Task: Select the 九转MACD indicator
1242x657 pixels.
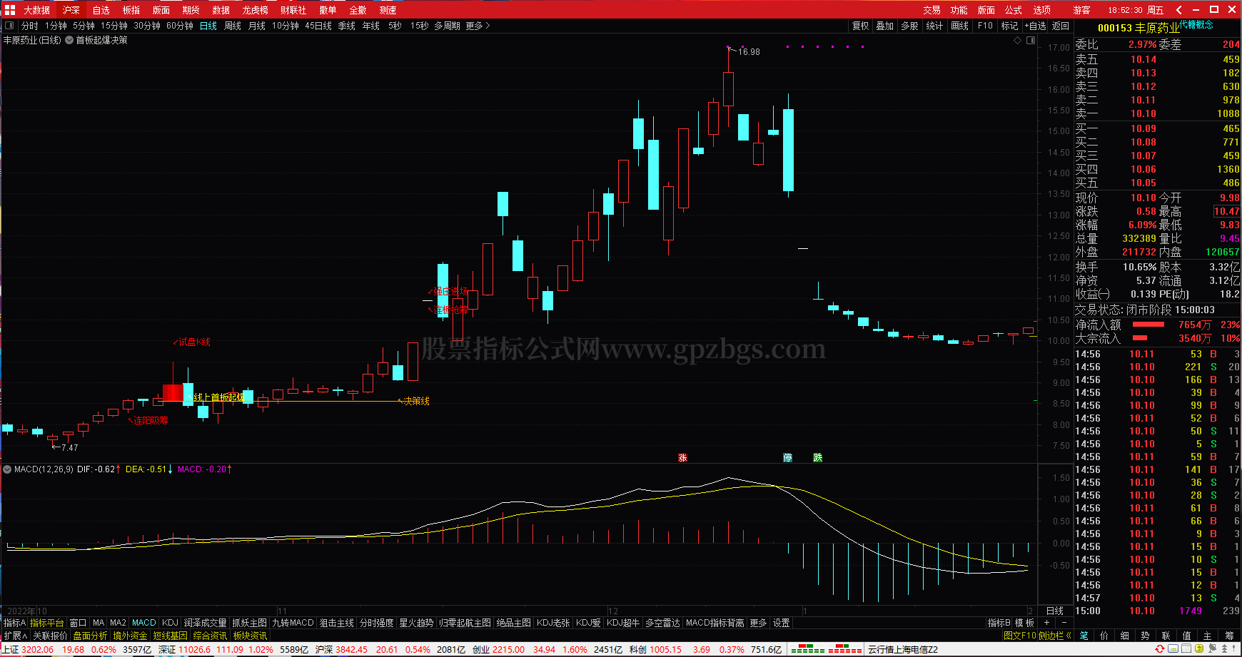Action: [x=293, y=623]
